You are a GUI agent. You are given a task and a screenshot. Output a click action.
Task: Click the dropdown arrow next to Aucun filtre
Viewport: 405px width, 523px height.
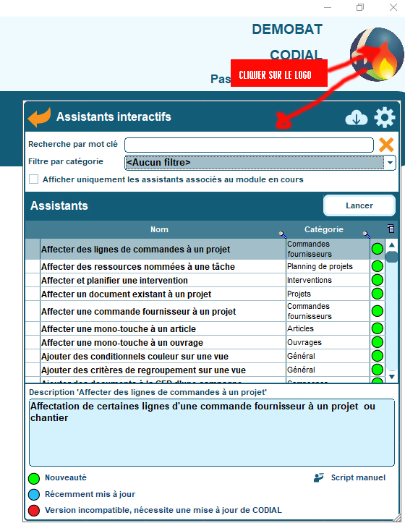tap(390, 163)
